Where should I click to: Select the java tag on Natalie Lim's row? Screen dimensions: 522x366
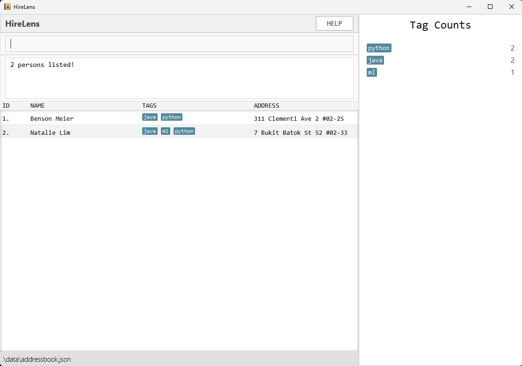tap(150, 131)
